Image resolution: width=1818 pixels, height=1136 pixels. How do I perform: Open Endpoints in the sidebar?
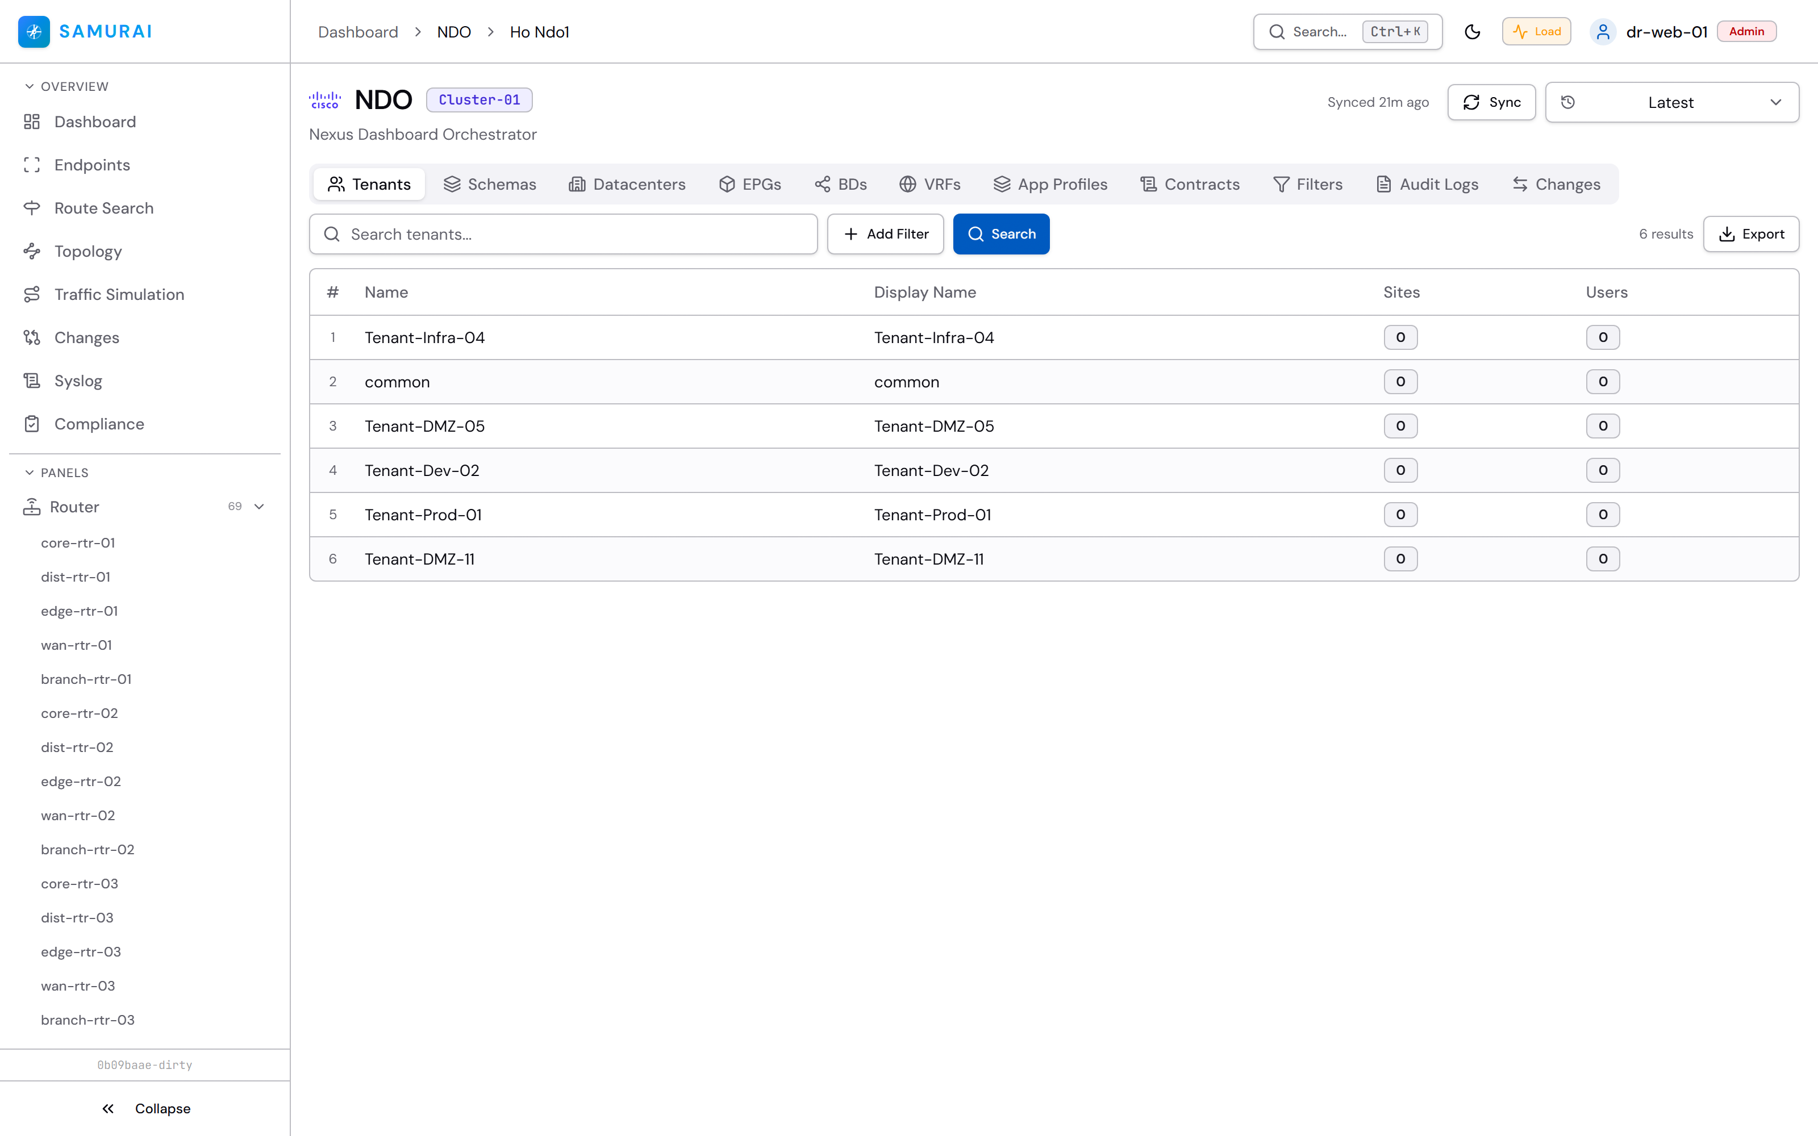click(145, 165)
